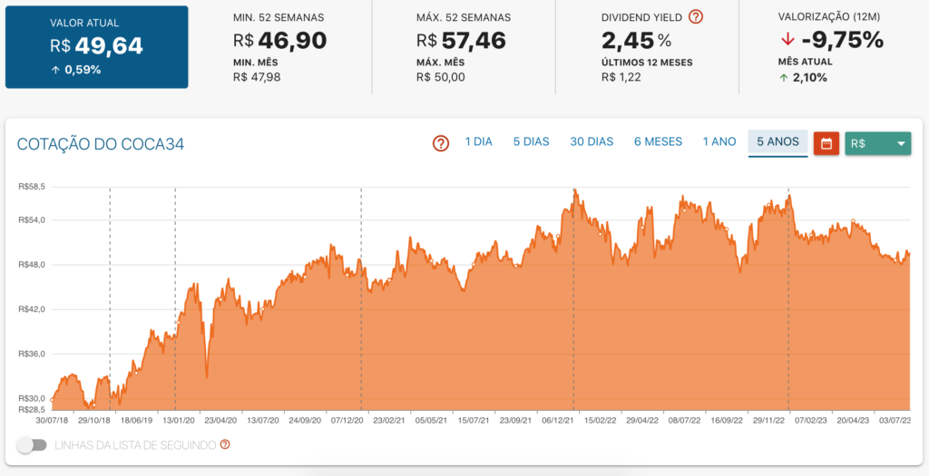This screenshot has height=476, width=929.
Task: Switch chart to 30 DIAS
Action: coord(592,142)
